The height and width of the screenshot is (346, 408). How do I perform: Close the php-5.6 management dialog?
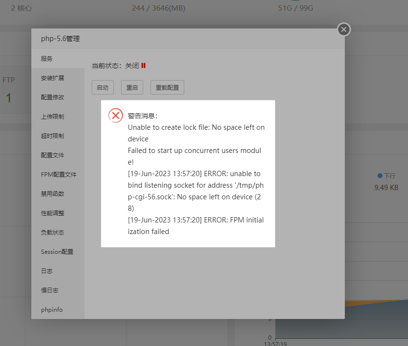[x=343, y=29]
